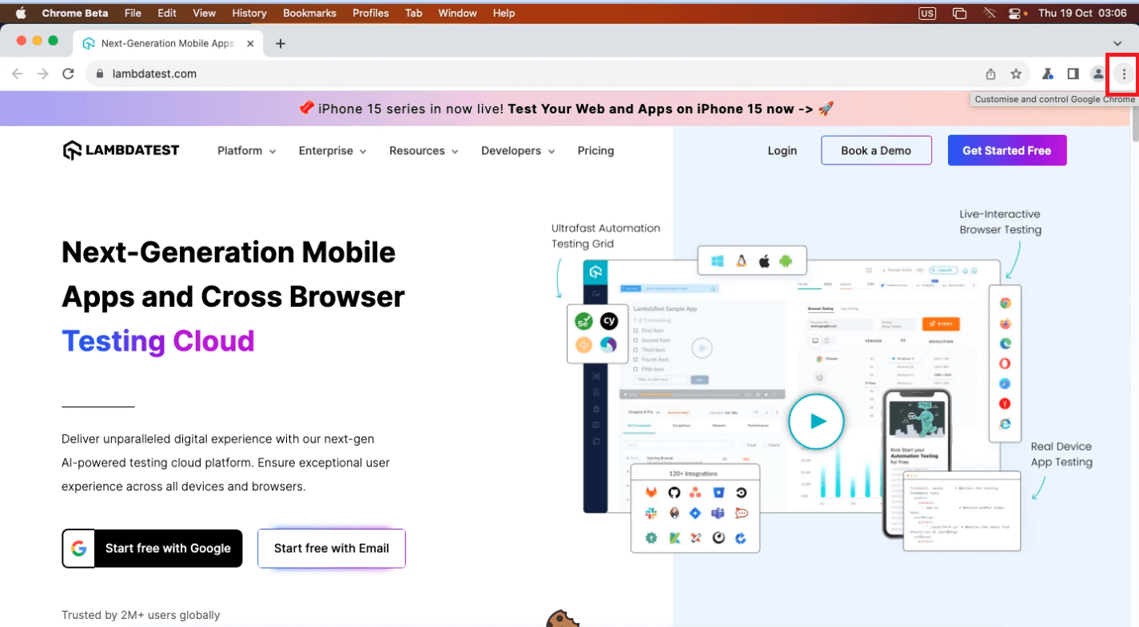Viewport: 1139px width, 627px height.
Task: Close the Next-Generation Mobile Apps tab
Action: pos(250,43)
